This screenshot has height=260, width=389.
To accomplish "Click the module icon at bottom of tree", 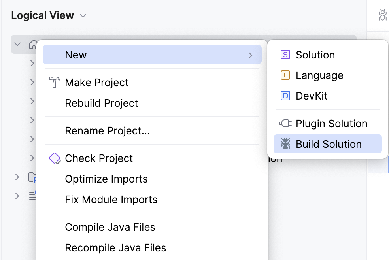I will click(33, 196).
